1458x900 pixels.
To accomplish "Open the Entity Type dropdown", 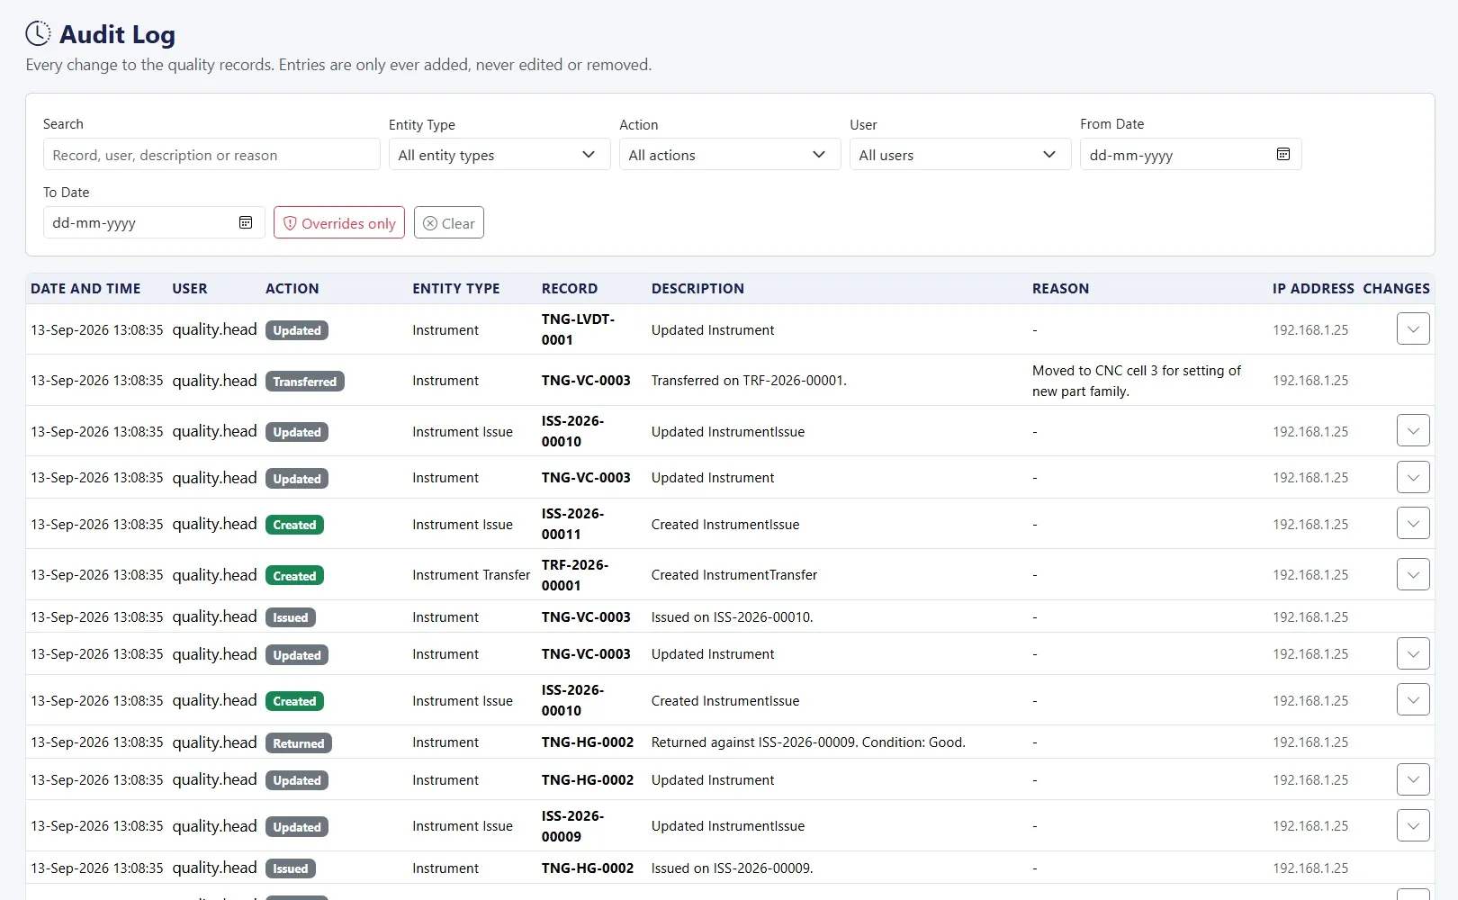I will click(499, 155).
